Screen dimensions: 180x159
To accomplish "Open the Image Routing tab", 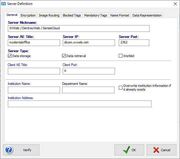I will click(49, 15).
